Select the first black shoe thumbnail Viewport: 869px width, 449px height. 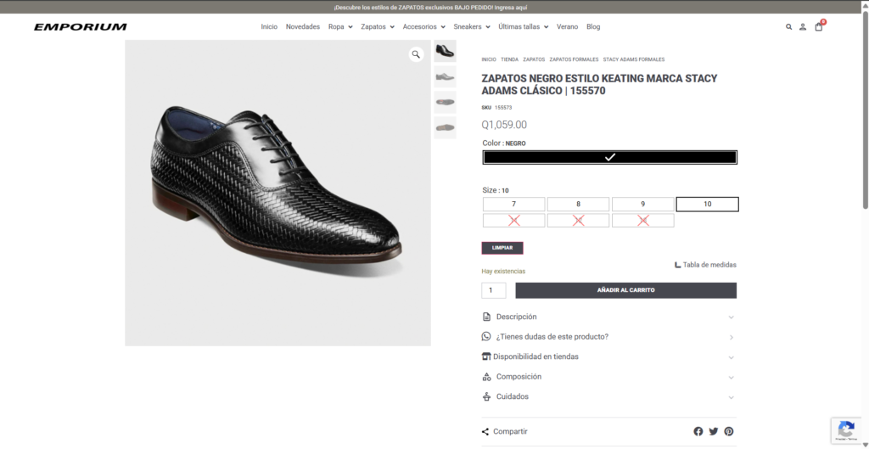445,51
